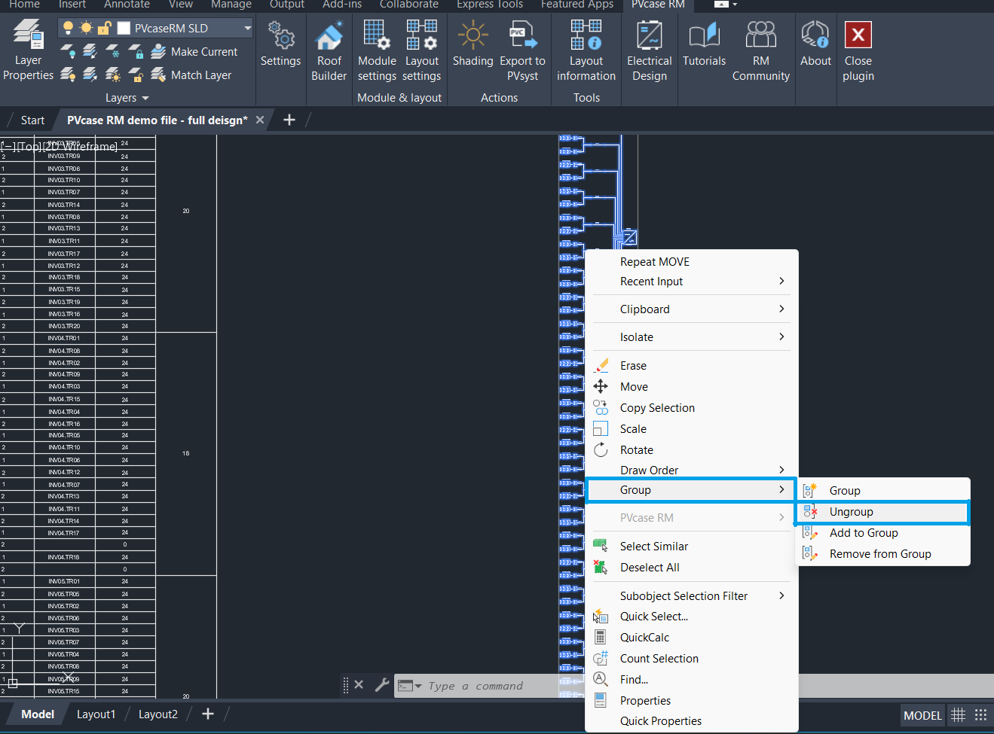Select Remove from Group option
Viewport: 994px width, 734px height.
(883, 554)
